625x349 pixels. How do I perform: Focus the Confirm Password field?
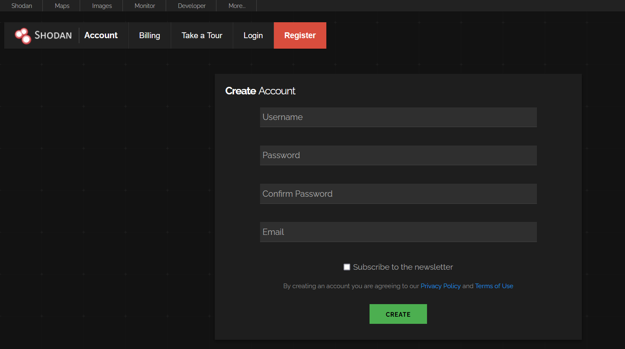(398, 194)
